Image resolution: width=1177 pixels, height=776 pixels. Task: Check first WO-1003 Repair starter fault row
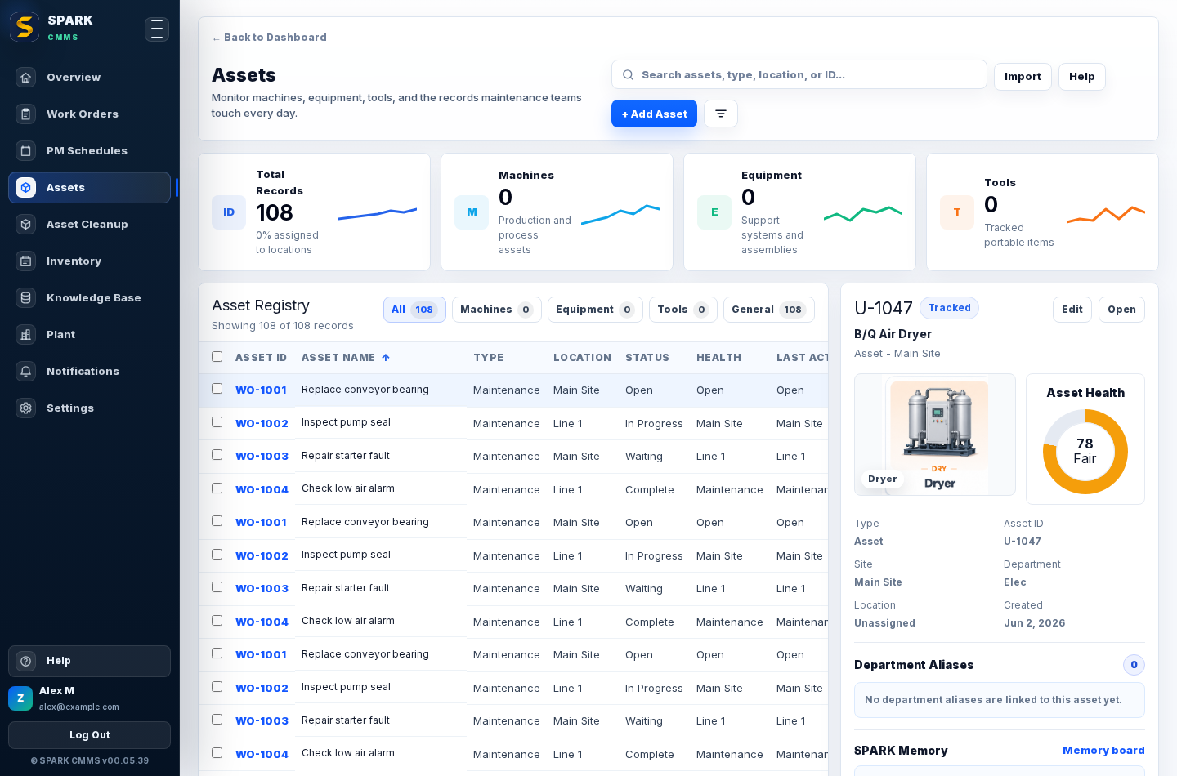217,455
